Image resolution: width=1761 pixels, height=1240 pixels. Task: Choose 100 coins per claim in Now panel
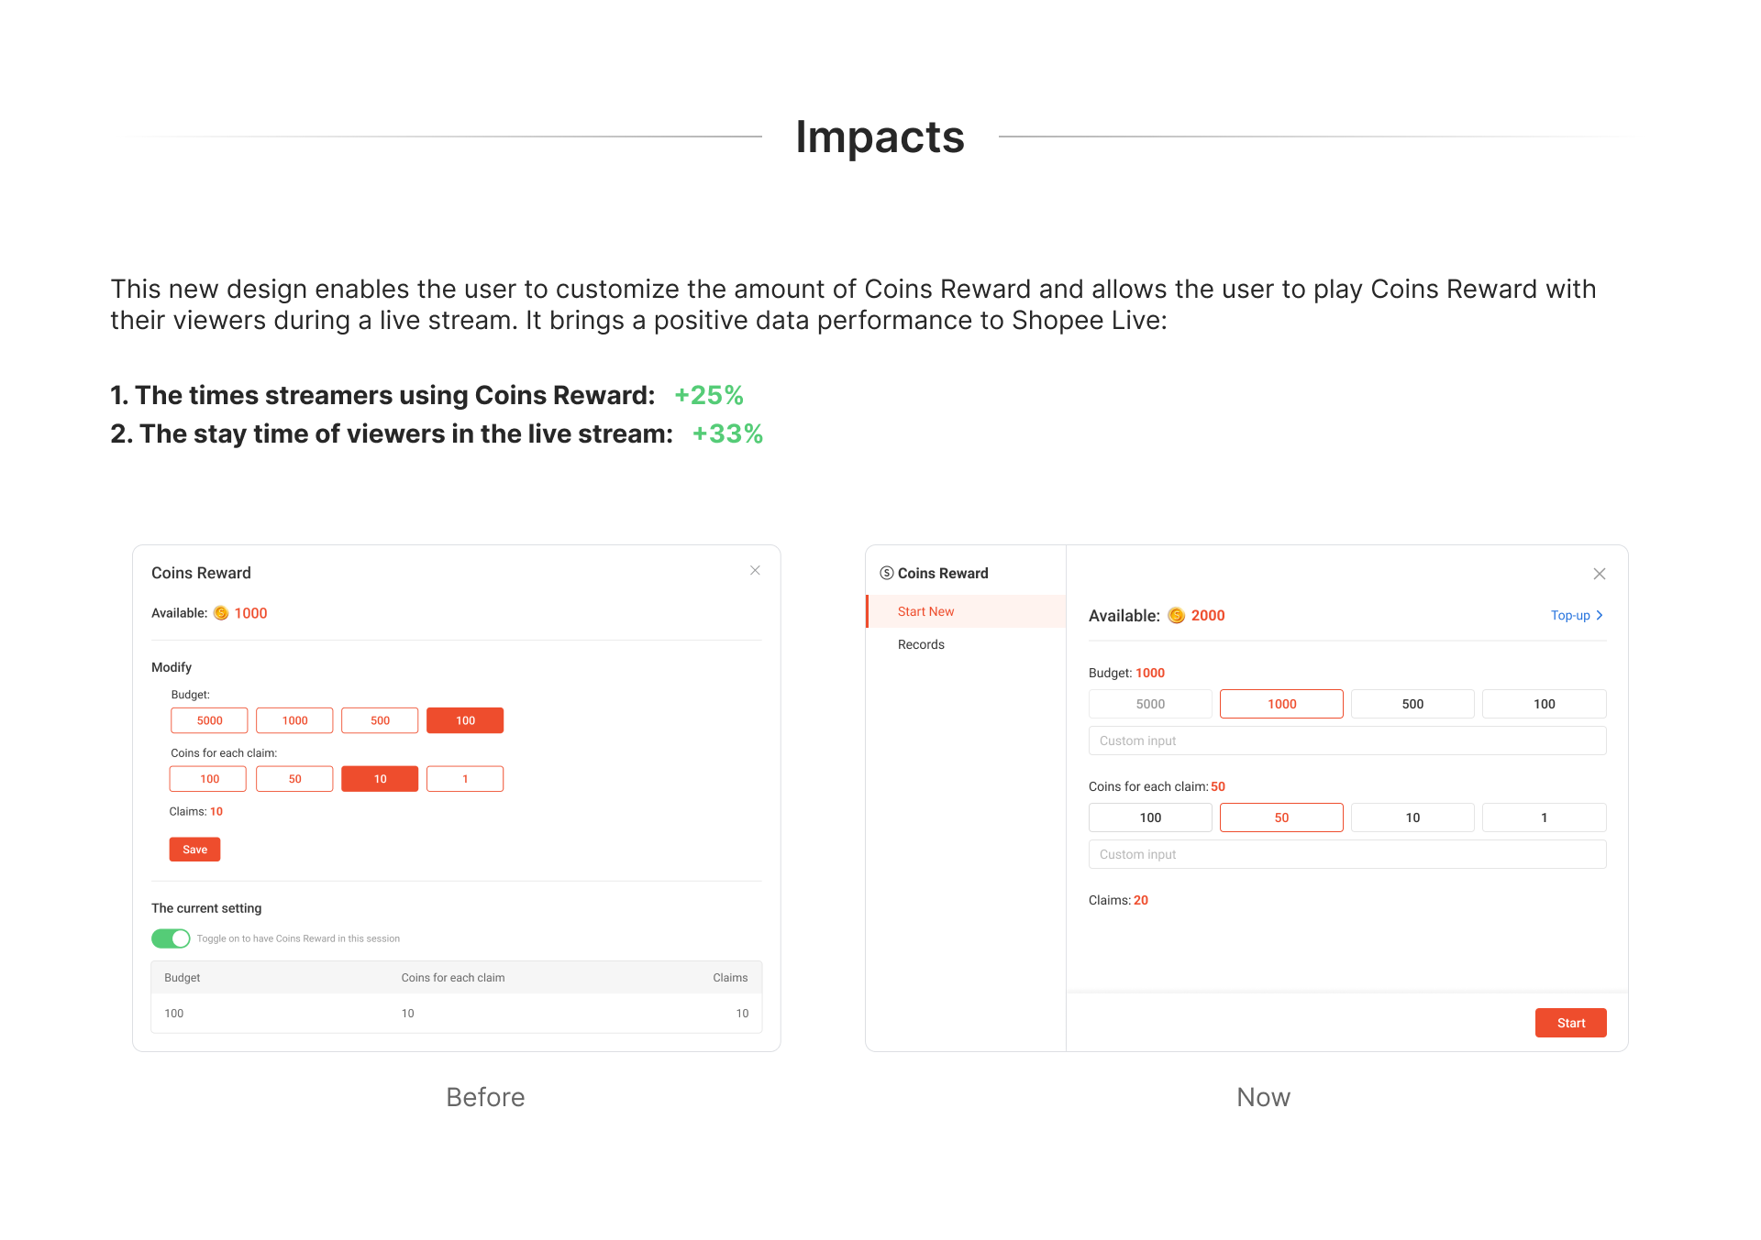pos(1150,818)
